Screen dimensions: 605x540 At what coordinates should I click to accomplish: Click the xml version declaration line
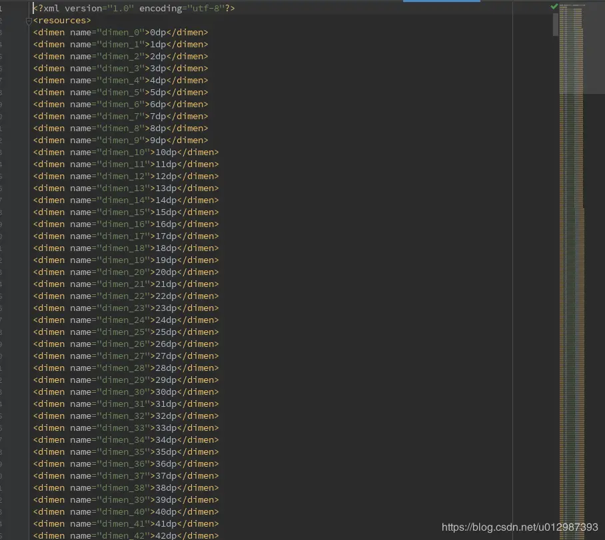coord(134,8)
